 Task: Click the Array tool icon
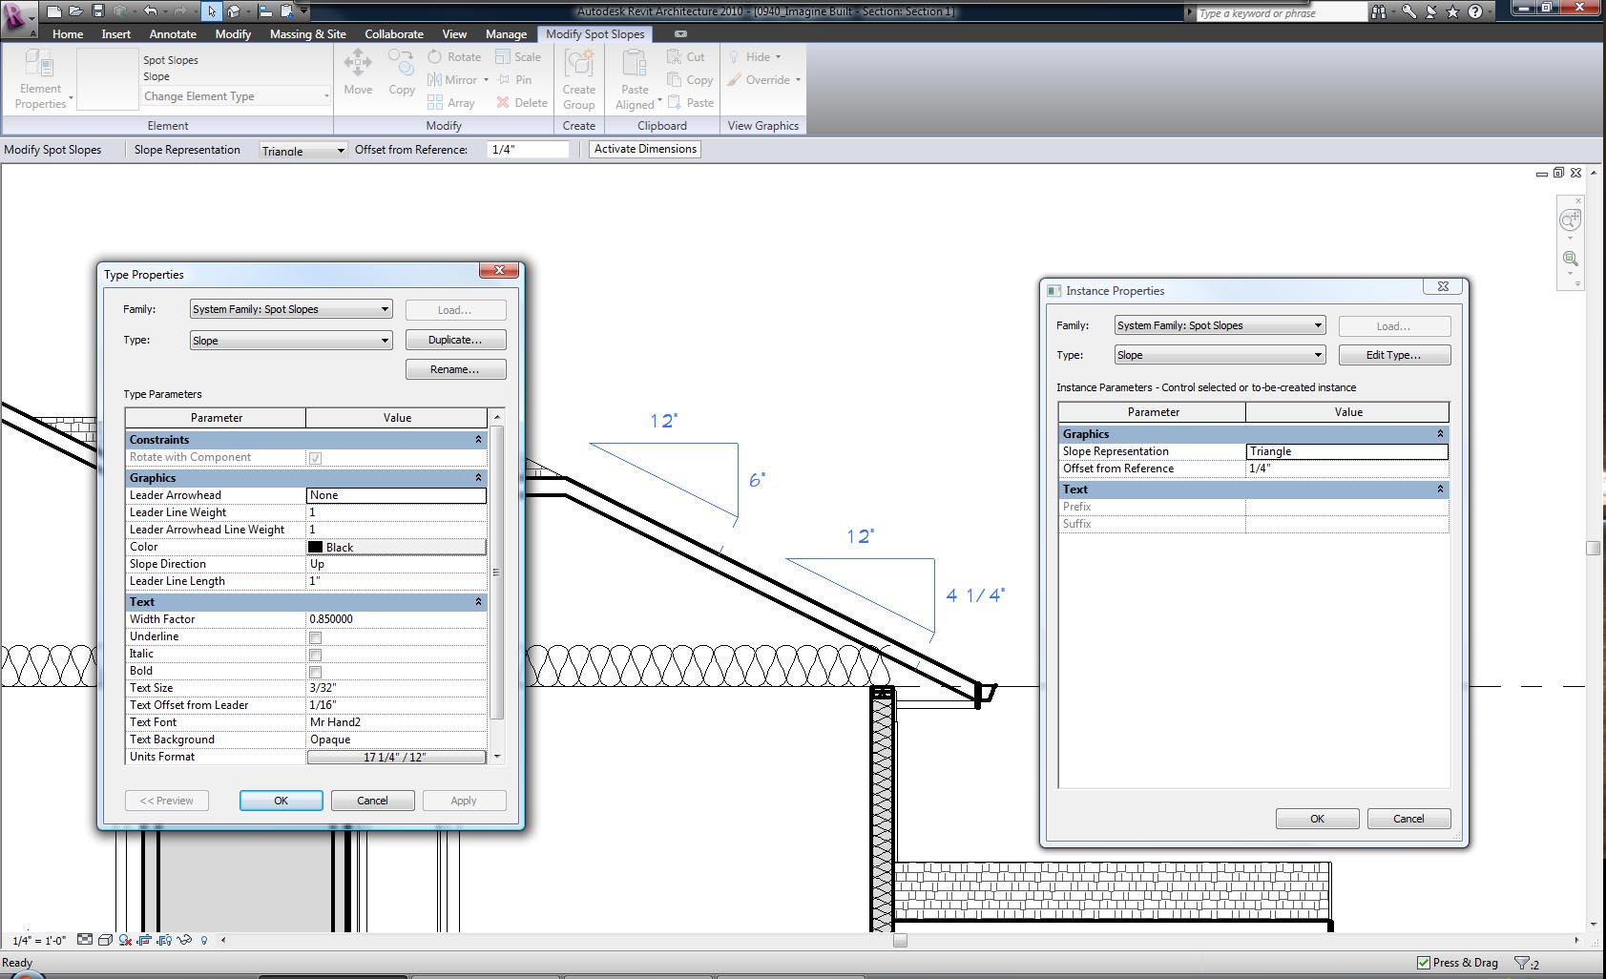435,103
